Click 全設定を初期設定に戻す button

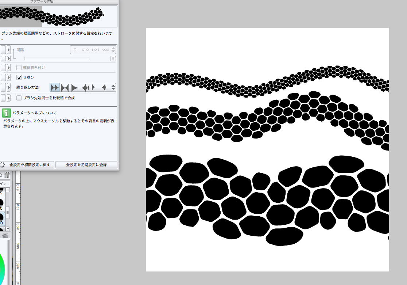click(28, 165)
